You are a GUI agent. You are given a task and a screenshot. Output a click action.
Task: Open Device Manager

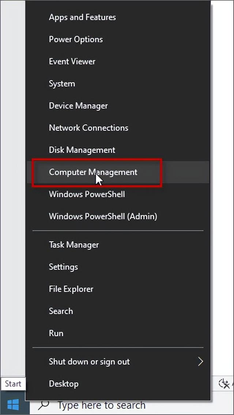pyautogui.click(x=118, y=105)
